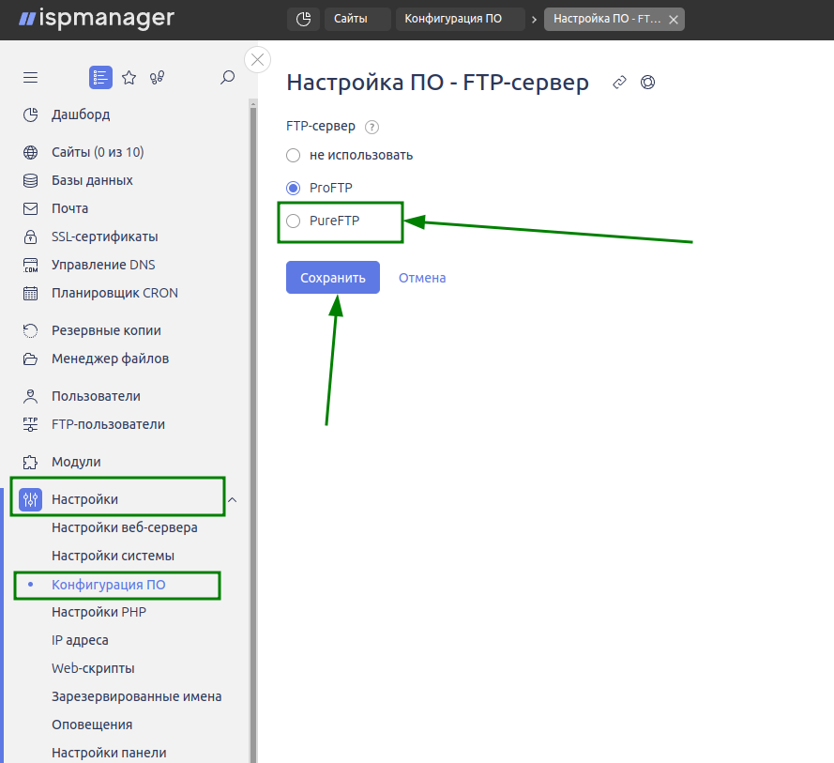This screenshot has width=834, height=763.
Task: Click the puzzle icon for Модули
Action: pyautogui.click(x=30, y=463)
